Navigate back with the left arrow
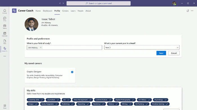Image resolution: width=197 pixels, height=110 pixels. (x=60, y=3)
